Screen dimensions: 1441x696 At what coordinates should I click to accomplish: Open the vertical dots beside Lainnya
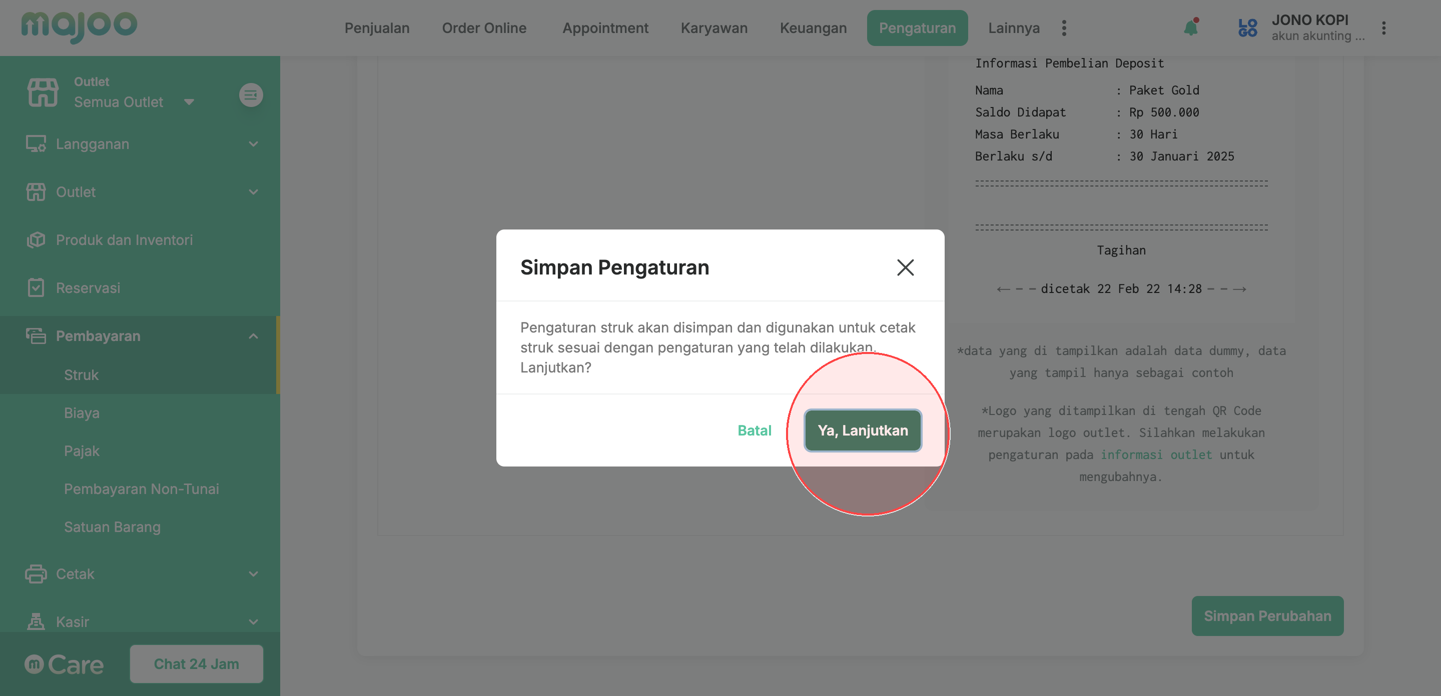coord(1064,28)
